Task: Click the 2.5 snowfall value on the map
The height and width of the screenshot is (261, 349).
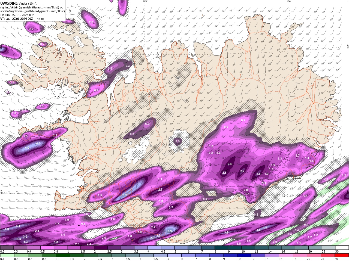Action: click(x=230, y=164)
